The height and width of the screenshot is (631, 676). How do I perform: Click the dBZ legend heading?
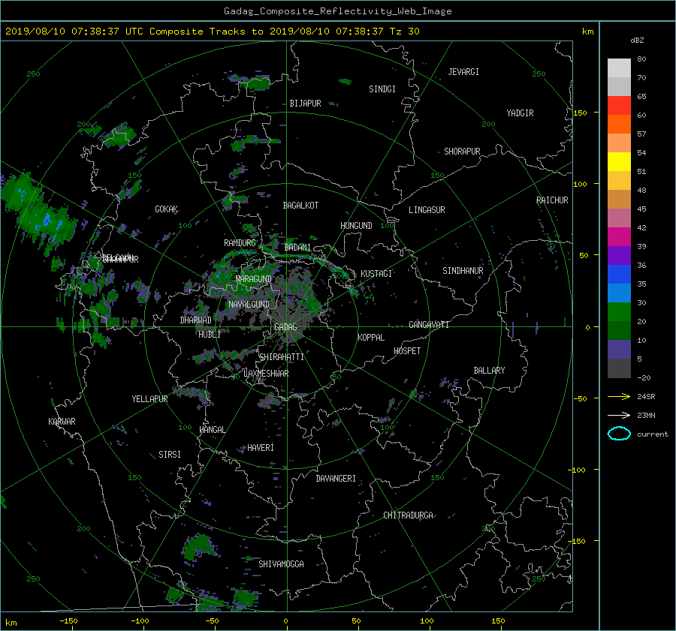637,40
